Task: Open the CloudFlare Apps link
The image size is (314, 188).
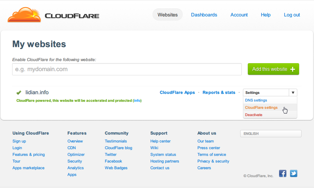Action: [177, 93]
